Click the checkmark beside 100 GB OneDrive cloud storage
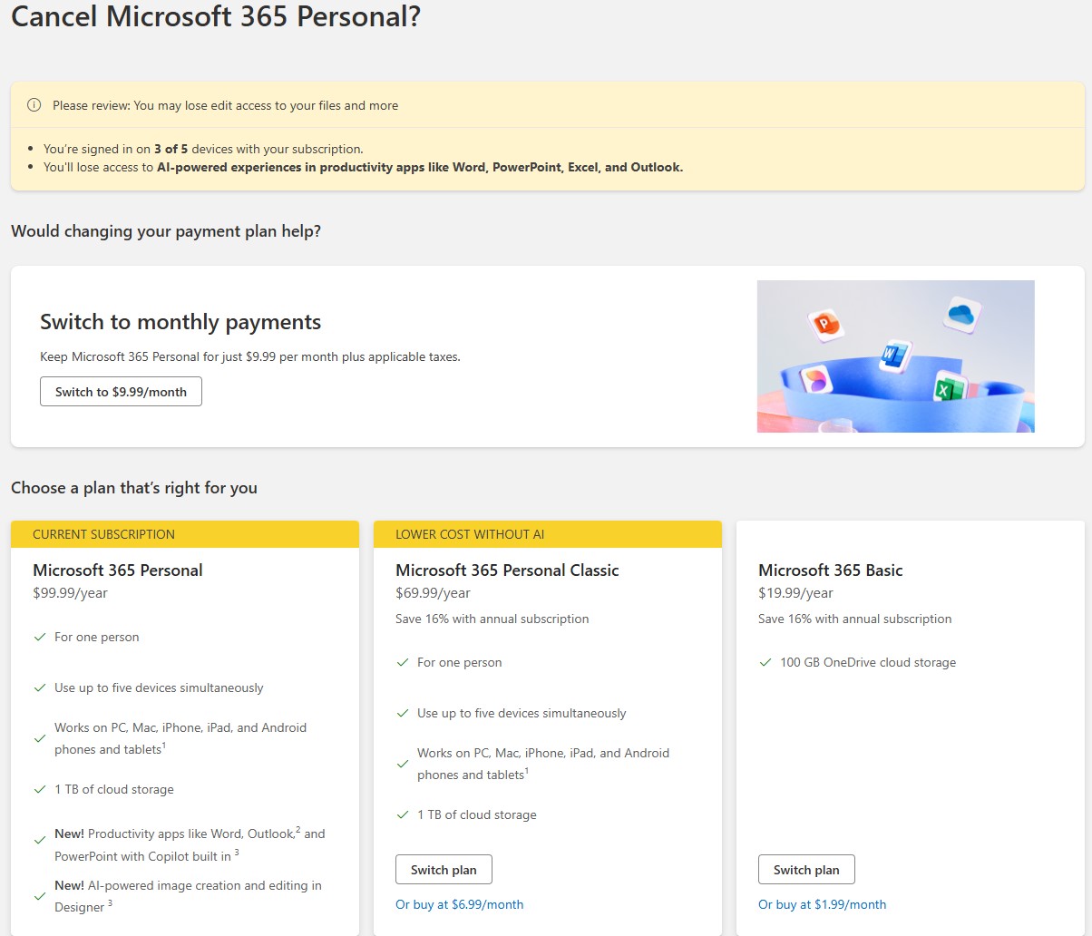The width and height of the screenshot is (1092, 936). coord(765,663)
